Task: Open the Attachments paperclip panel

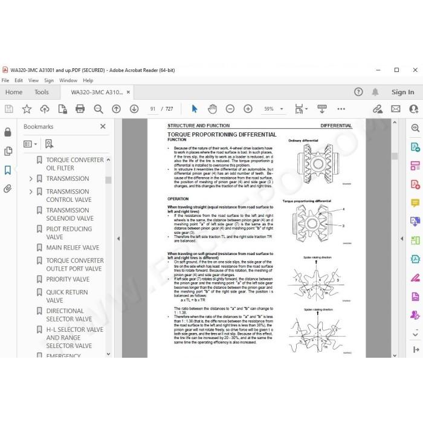Action: 8,189
